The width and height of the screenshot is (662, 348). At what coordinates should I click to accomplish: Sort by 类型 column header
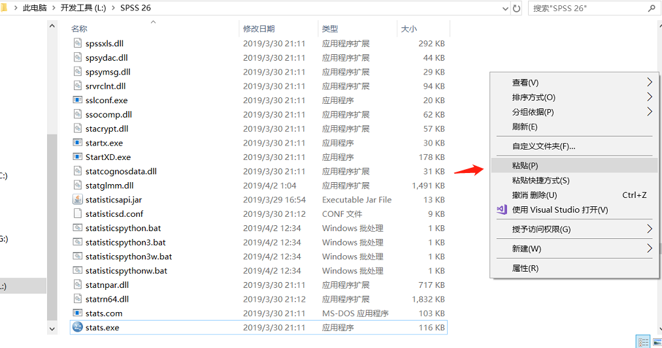330,29
